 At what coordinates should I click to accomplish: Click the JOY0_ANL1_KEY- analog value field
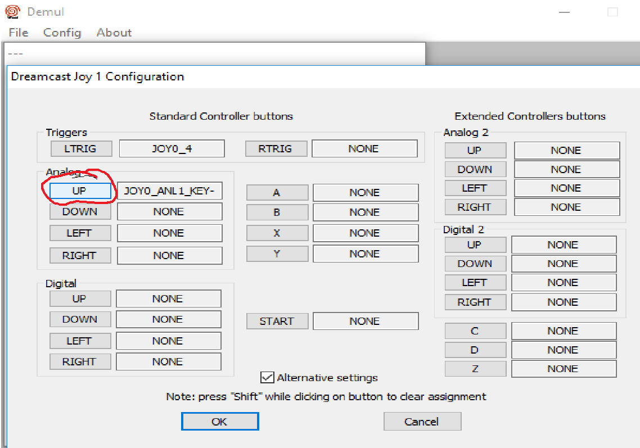pyautogui.click(x=169, y=191)
